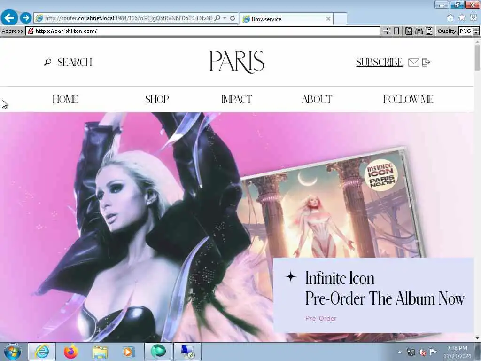Open the bookmarks page icon
The image size is (481, 361).
click(x=408, y=31)
